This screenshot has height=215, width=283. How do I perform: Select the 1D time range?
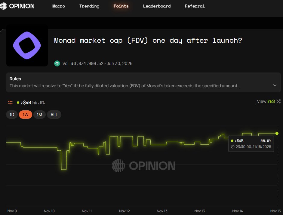coord(12,115)
